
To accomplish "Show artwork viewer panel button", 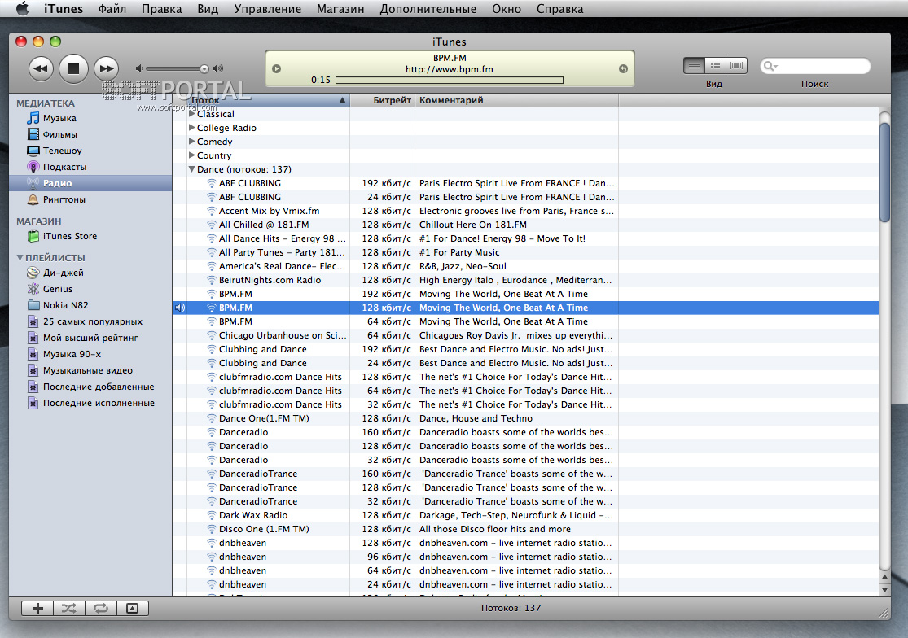I will click(x=133, y=608).
